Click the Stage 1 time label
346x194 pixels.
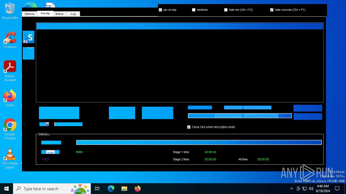click(x=181, y=152)
